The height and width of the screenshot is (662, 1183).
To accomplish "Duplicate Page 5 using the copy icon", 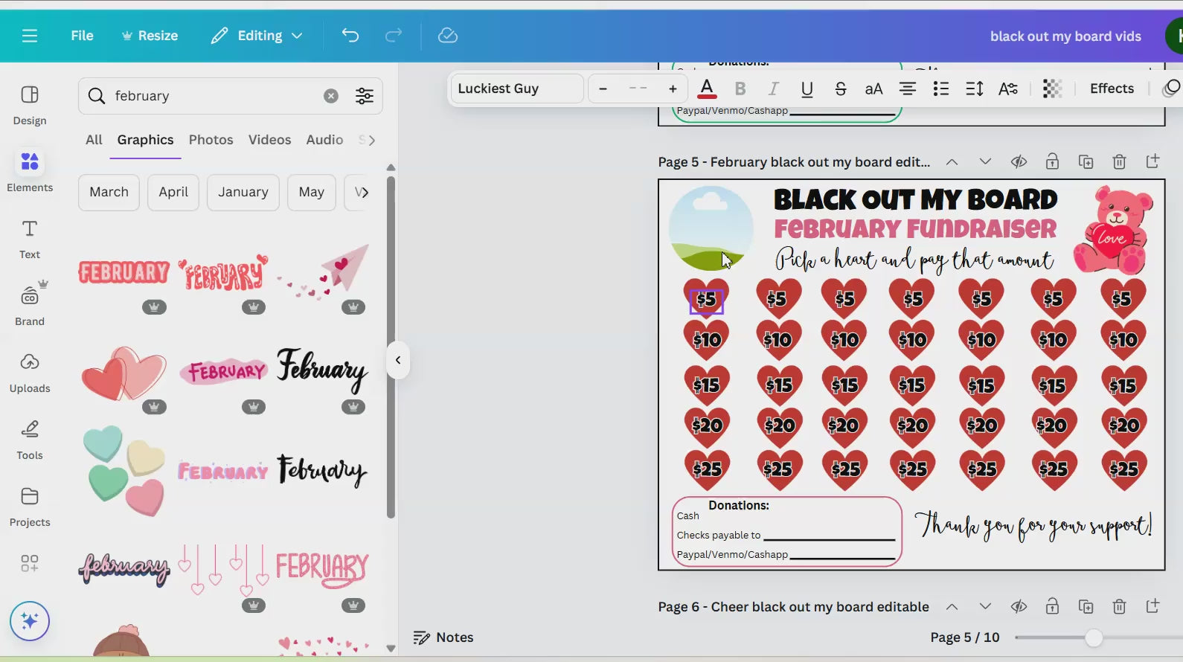I will (1086, 162).
